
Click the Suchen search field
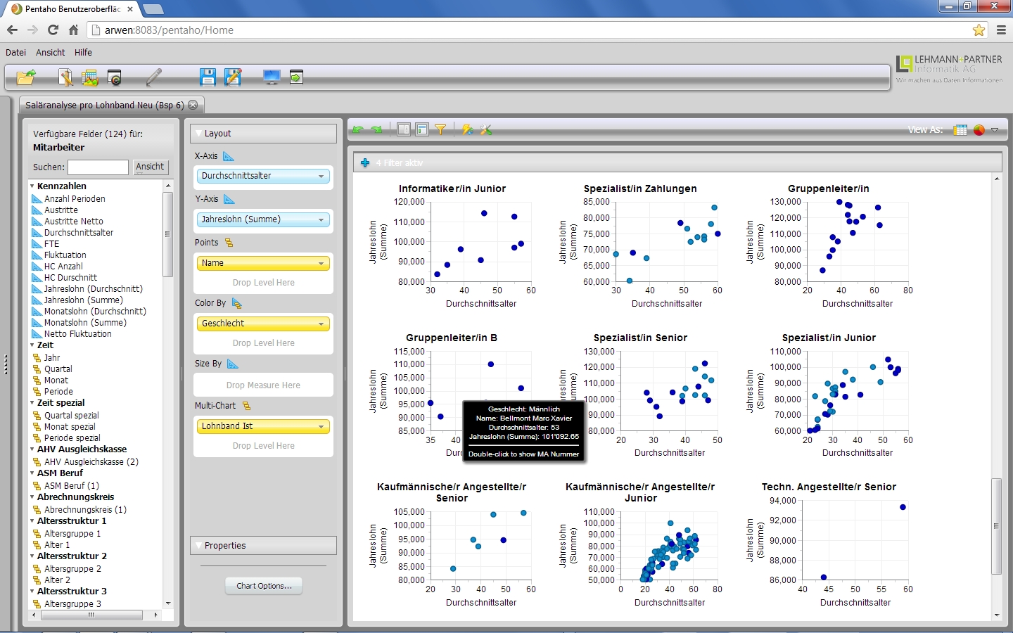pyautogui.click(x=98, y=167)
